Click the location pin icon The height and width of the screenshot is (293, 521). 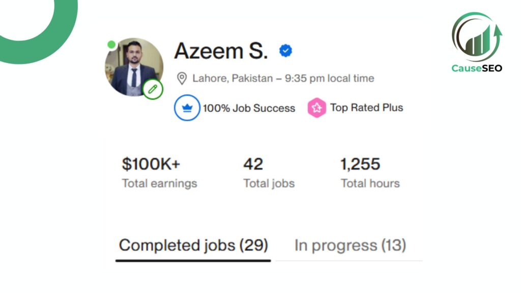click(x=182, y=78)
